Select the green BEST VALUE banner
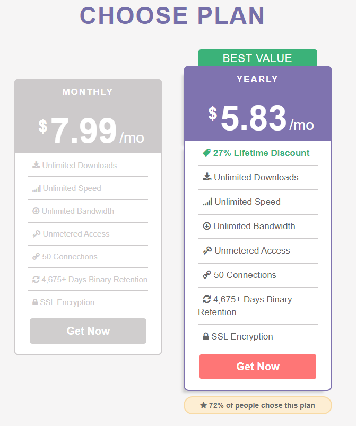356x426 pixels. [x=257, y=58]
